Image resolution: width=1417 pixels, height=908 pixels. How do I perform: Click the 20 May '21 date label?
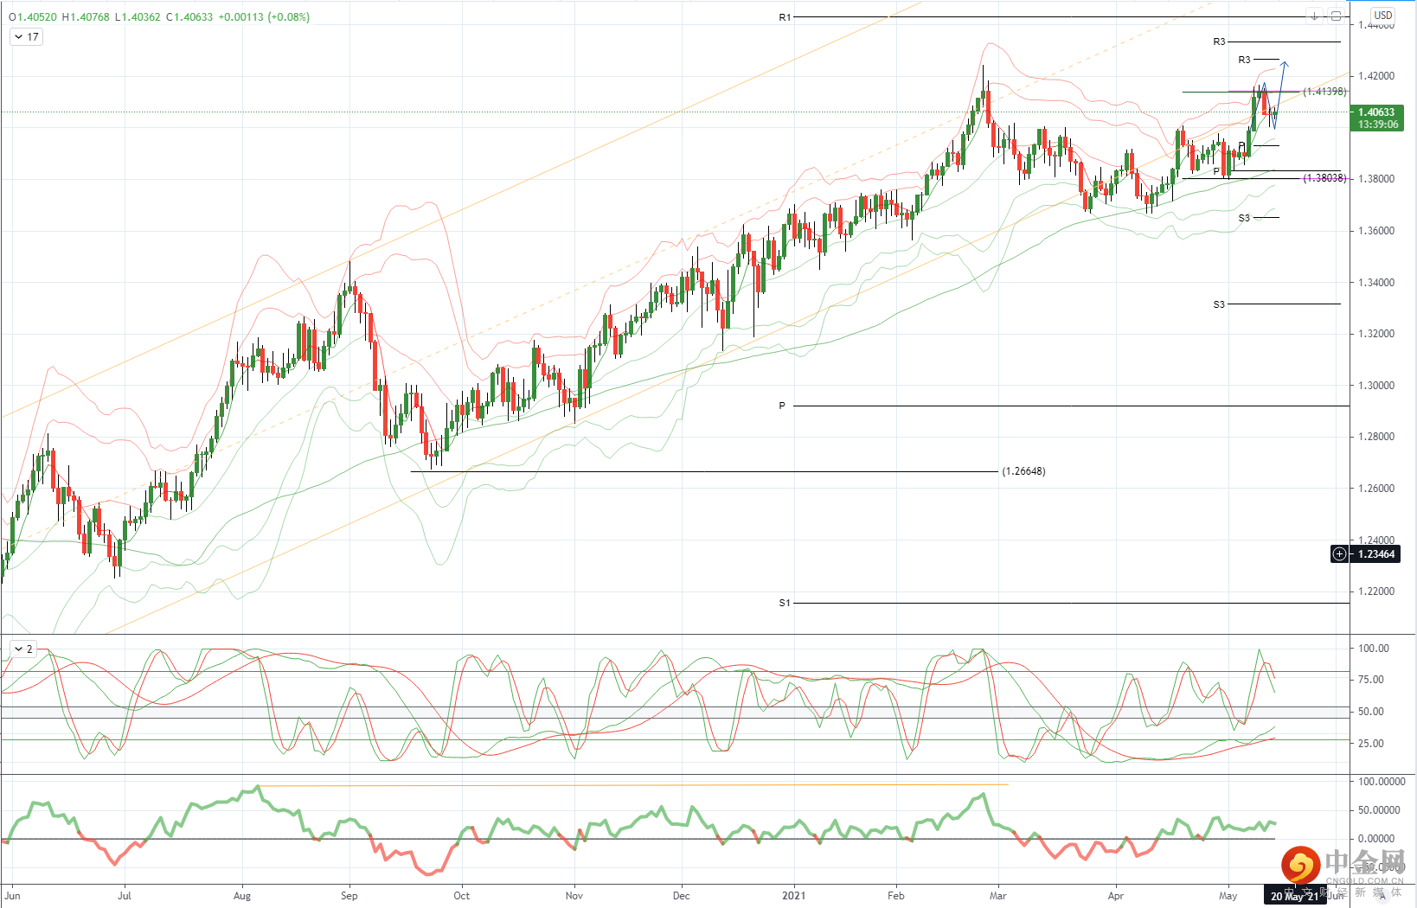(x=1295, y=897)
